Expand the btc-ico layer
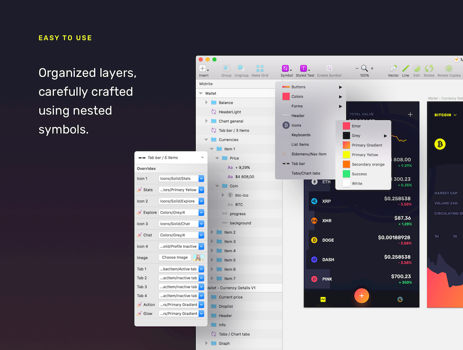The width and height of the screenshot is (463, 350). (223, 195)
